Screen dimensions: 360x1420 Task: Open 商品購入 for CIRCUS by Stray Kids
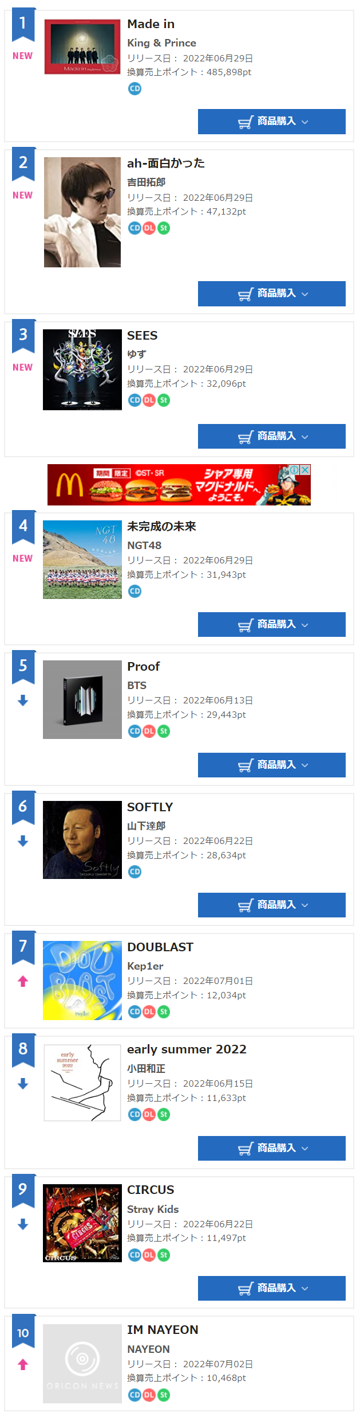point(272,1288)
